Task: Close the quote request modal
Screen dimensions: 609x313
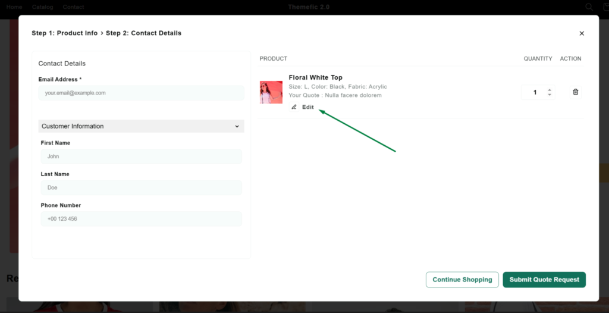Action: point(582,33)
